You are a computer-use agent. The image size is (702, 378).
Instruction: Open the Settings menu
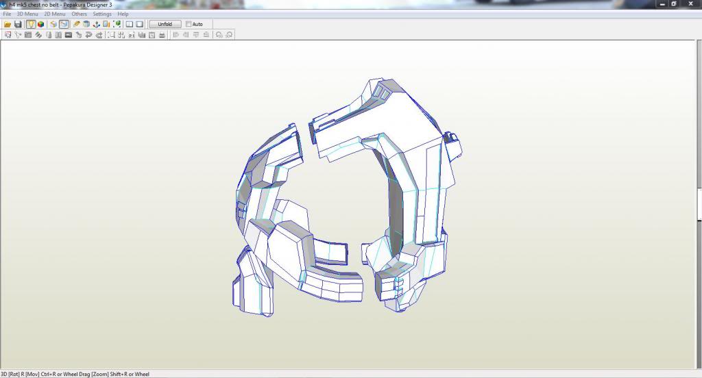(x=102, y=14)
